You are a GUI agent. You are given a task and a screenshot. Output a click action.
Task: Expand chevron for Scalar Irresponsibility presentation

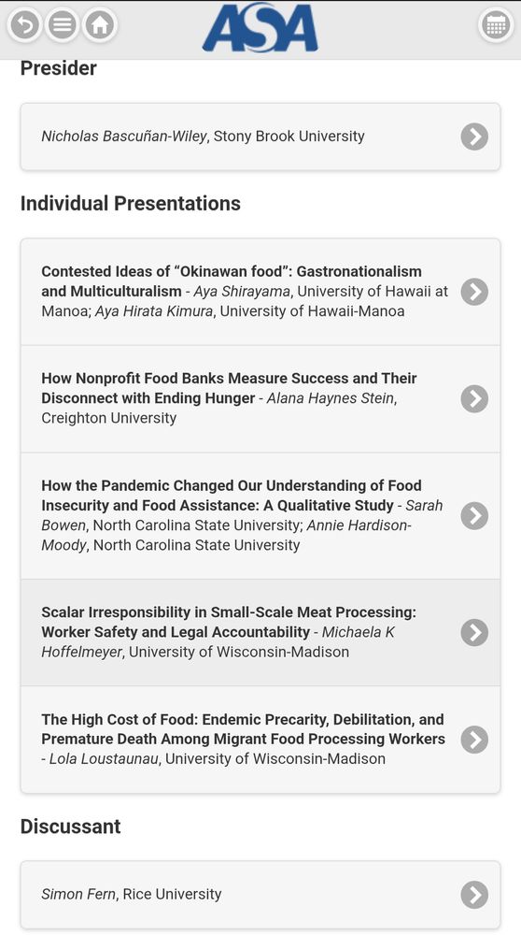coord(474,633)
